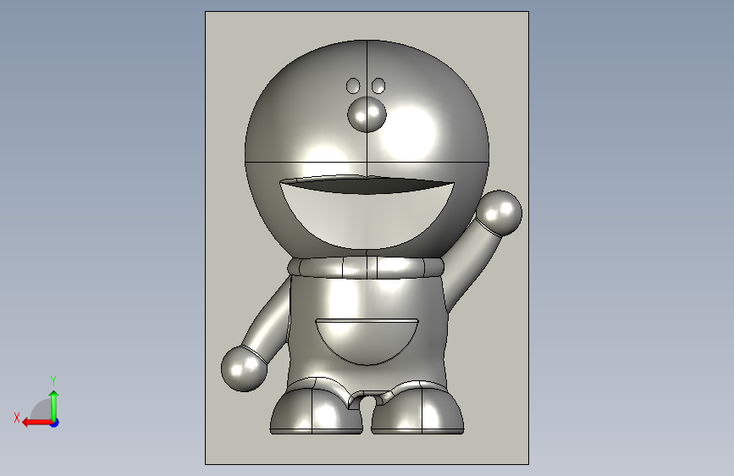Select the model's right small eye oval
Viewport: 734px width, 476px height.
click(378, 86)
